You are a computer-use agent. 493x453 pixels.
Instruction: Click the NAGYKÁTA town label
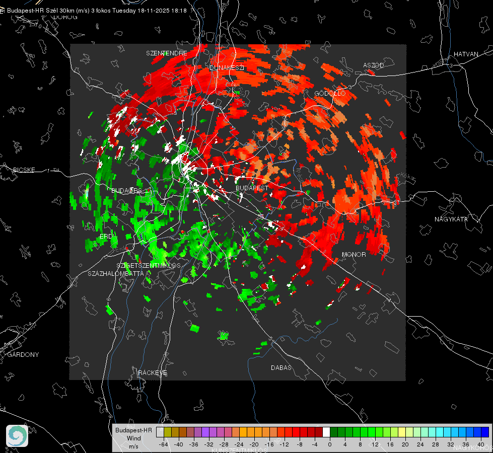(451, 219)
